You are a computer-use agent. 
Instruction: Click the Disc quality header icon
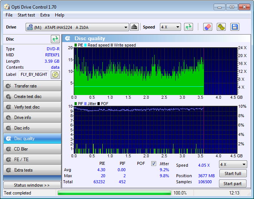pyautogui.click(x=68, y=38)
